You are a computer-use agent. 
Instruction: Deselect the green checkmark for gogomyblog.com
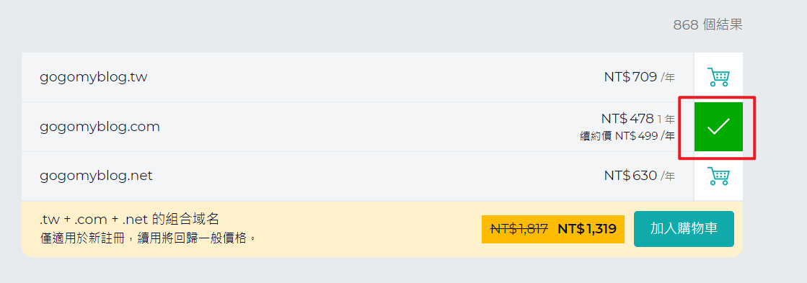point(718,127)
